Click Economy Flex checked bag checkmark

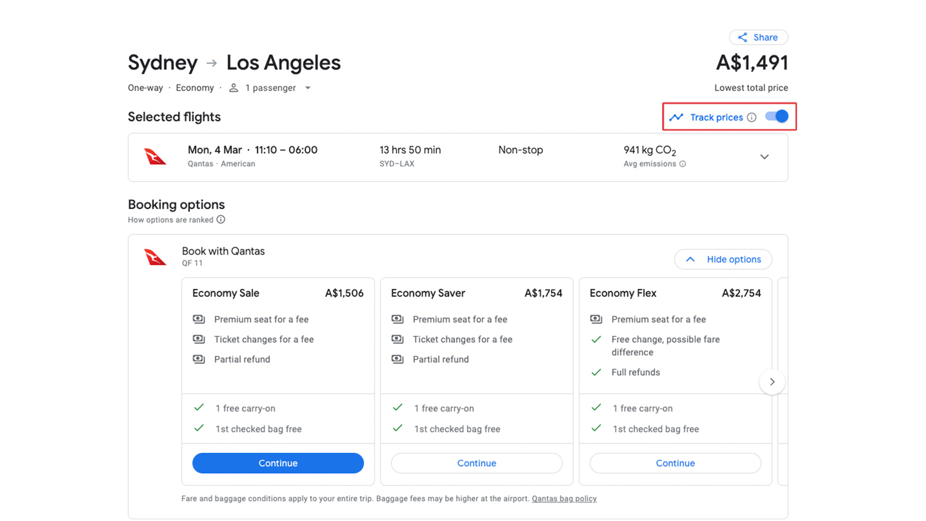[596, 428]
